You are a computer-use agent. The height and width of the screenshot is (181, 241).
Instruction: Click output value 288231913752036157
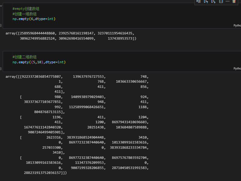coord(42,173)
